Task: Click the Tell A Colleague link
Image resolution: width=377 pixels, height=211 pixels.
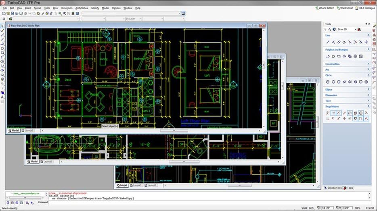Action: pos(365,8)
